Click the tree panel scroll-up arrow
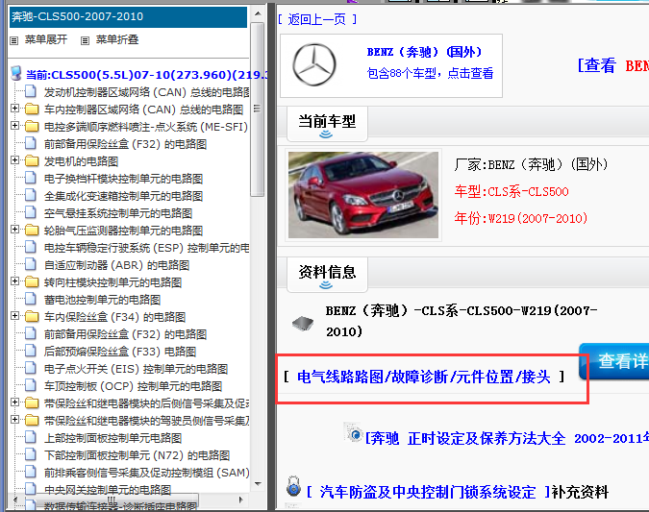This screenshot has width=649, height=512. tap(258, 13)
